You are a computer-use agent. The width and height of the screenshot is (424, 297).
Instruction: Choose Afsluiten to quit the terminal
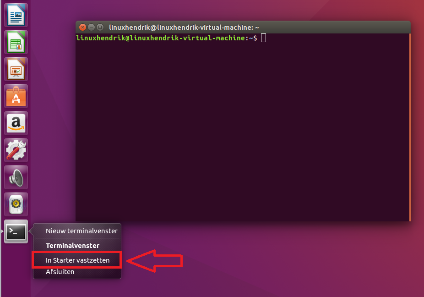[77, 272]
